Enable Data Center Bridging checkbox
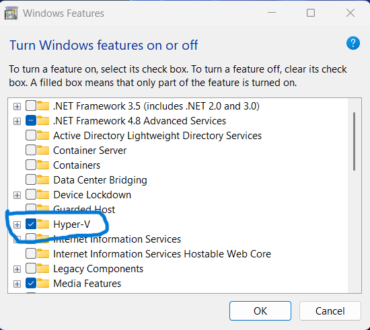Screen dimensions: 370x330 31,179
